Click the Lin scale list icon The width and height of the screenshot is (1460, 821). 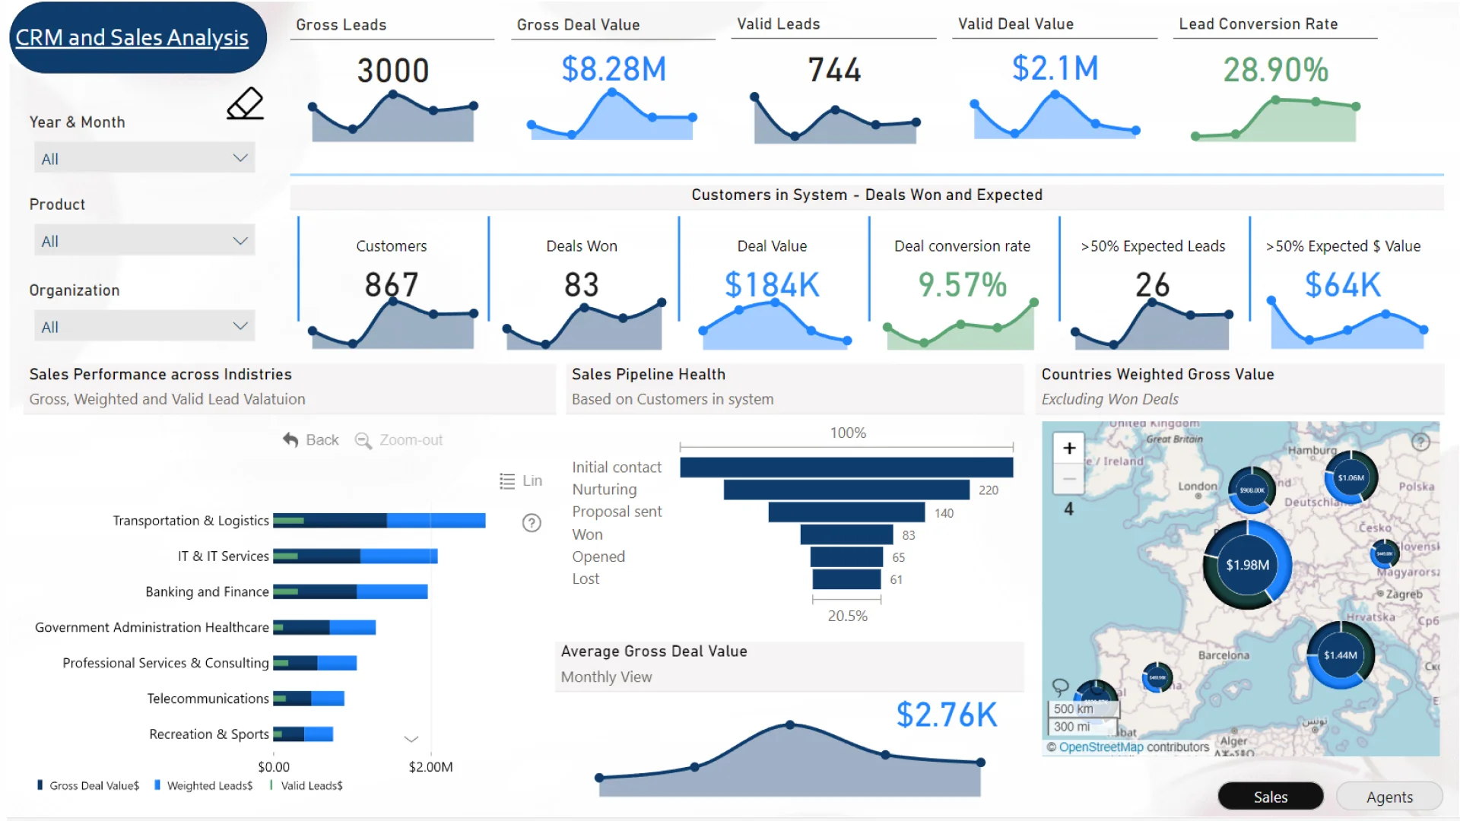click(507, 481)
